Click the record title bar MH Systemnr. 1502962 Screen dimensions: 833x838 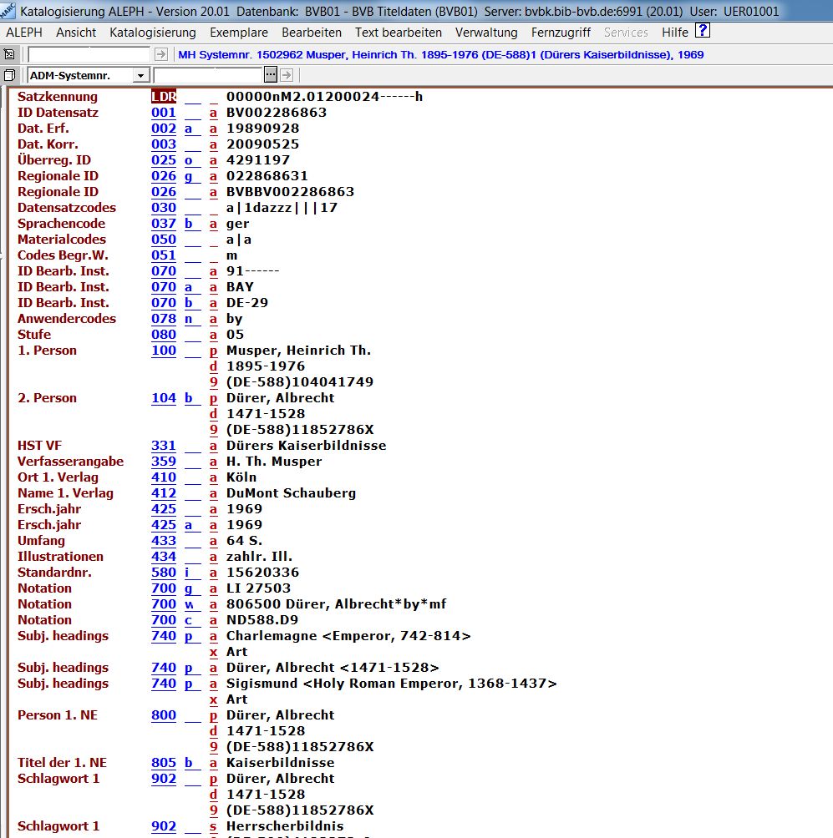coord(442,55)
